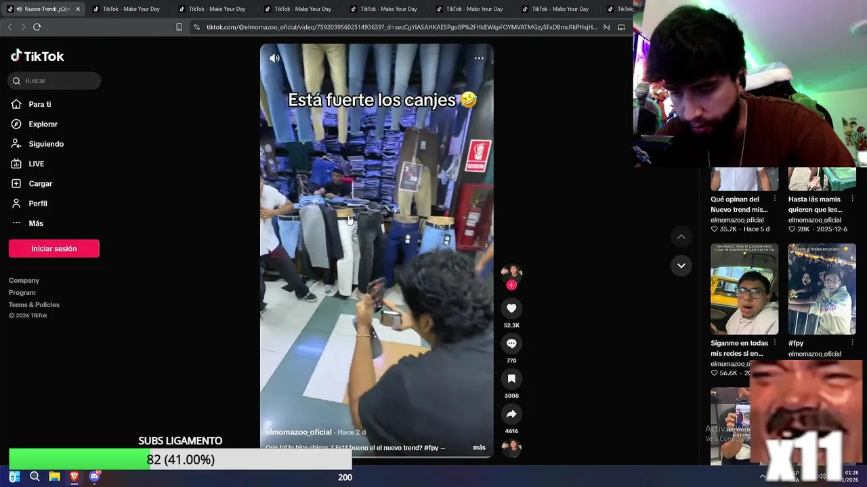The image size is (867, 487).
Task: Click the #fpy video title in sidebar
Action: tap(796, 343)
